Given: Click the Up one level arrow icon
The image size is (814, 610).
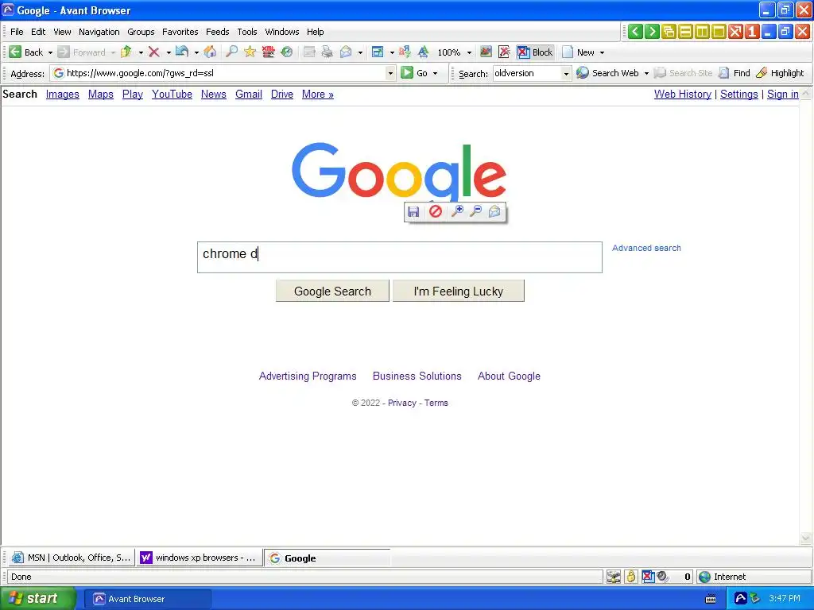Looking at the screenshot, I should coord(126,52).
